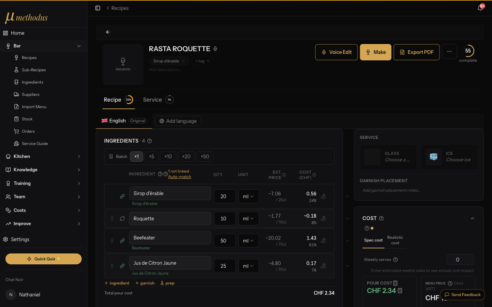The width and height of the screenshot is (492, 307).
Task: Remove the Sirop d'érable tag
Action: pyautogui.click(x=183, y=61)
